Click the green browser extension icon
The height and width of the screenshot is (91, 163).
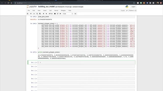(x=141, y=3)
